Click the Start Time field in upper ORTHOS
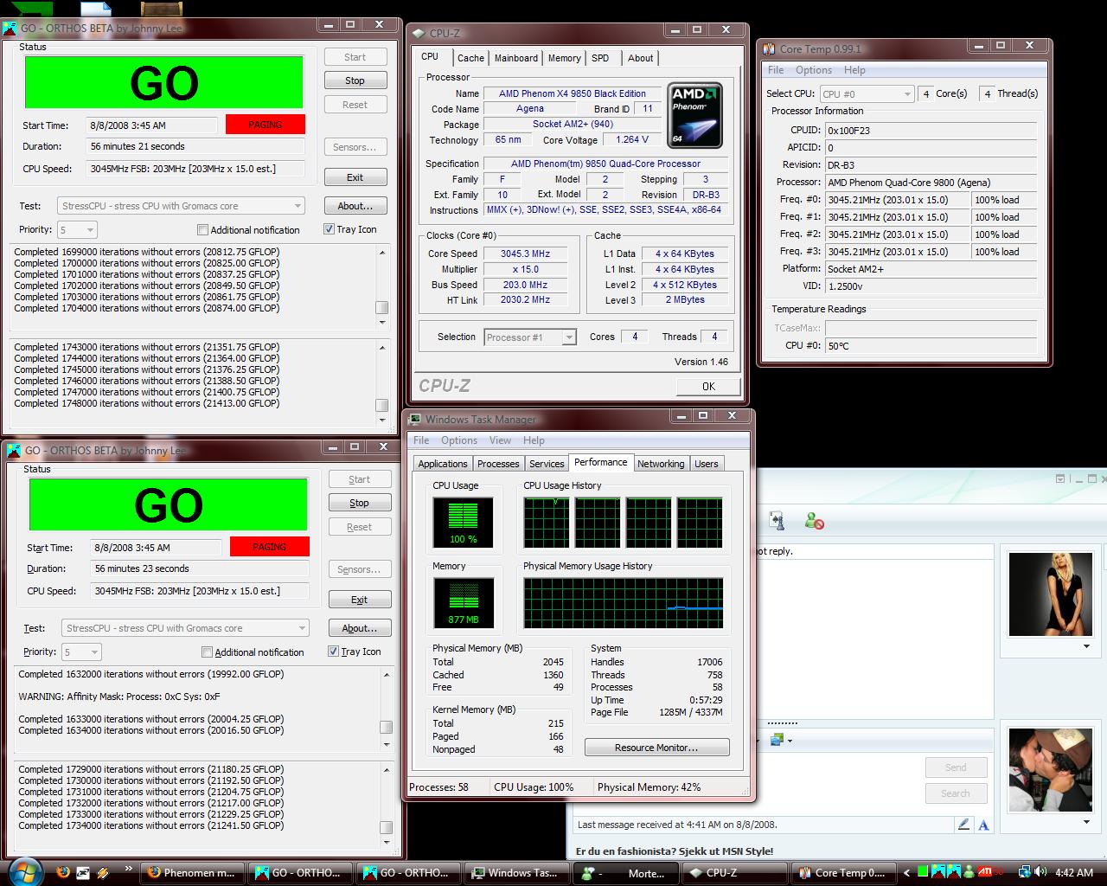The image size is (1107, 886). pyautogui.click(x=151, y=125)
